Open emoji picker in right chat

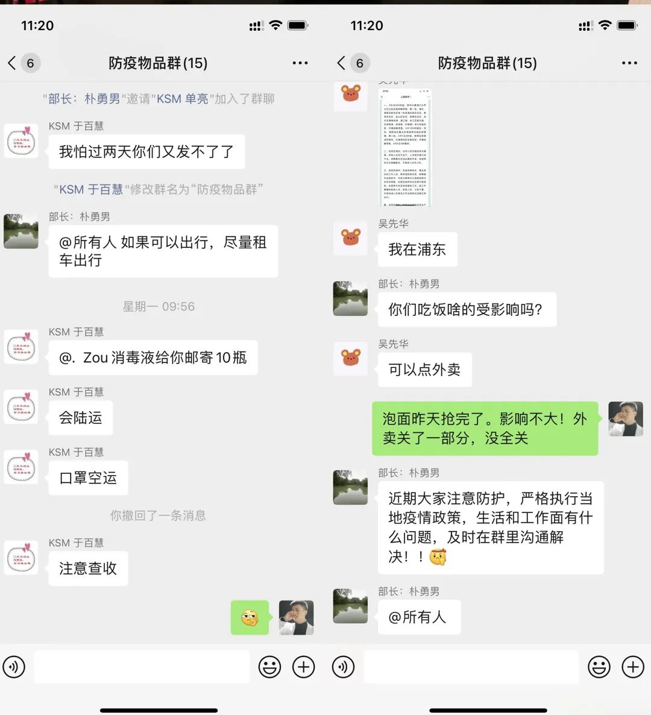(x=599, y=667)
